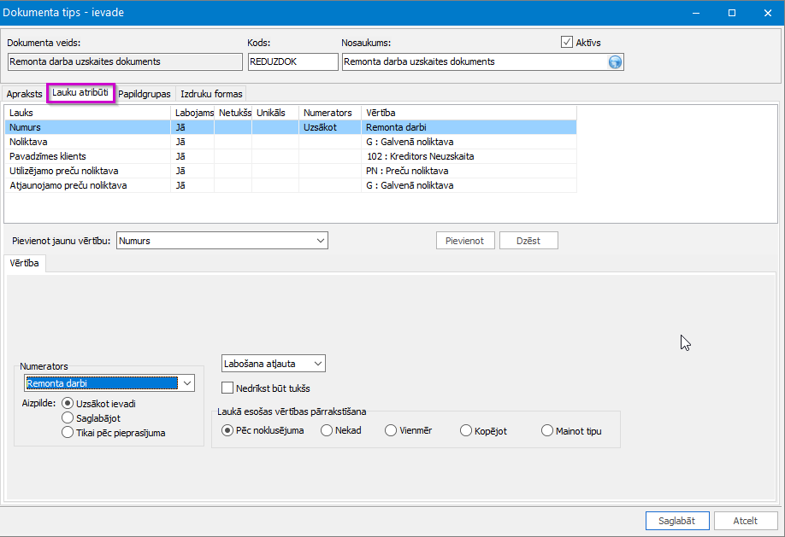Open the Izdruku formas tab
Image resolution: width=785 pixels, height=537 pixels.
click(x=211, y=94)
